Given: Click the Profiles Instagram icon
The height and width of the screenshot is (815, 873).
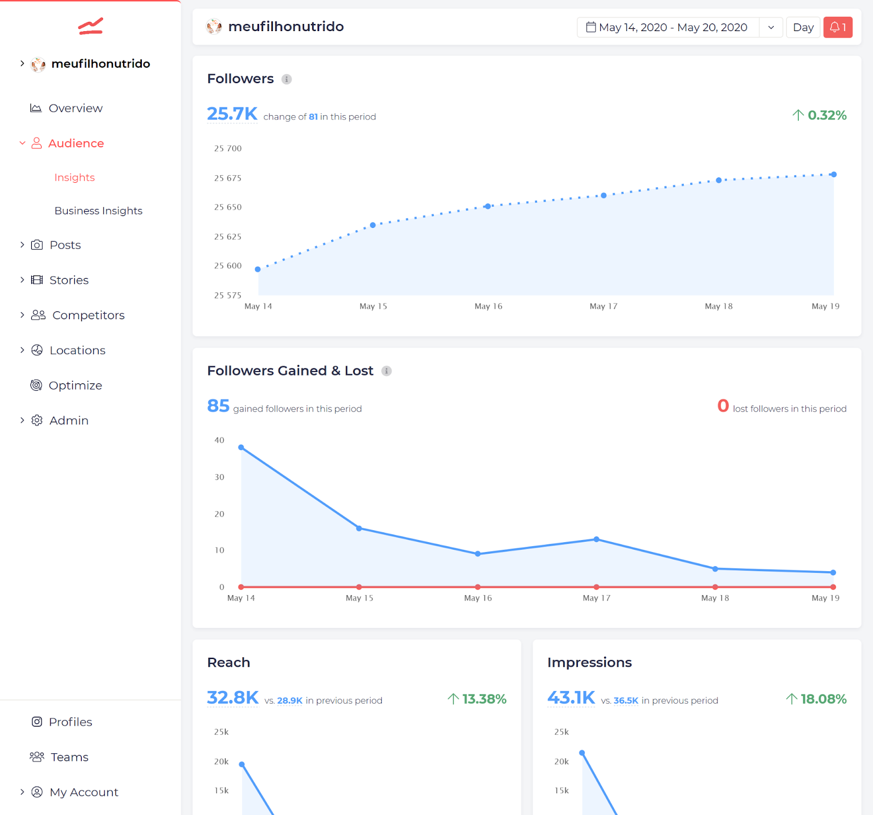Looking at the screenshot, I should click(37, 722).
